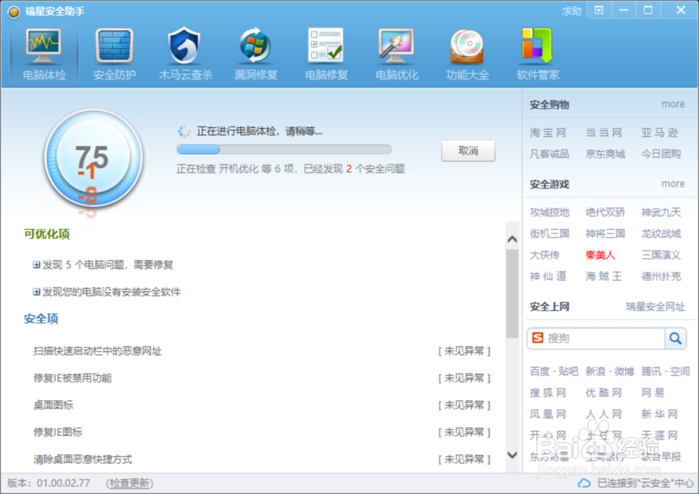Screen dimensions: 699x494
Task: Open the 瑞星安全网址 link
Action: pos(656,307)
